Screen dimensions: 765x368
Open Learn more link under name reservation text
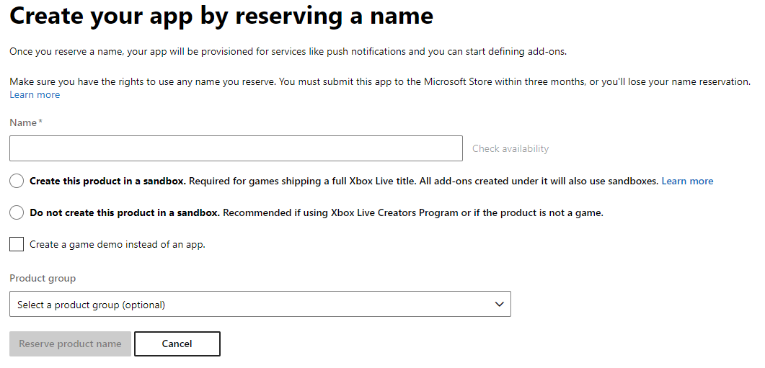pyautogui.click(x=35, y=94)
